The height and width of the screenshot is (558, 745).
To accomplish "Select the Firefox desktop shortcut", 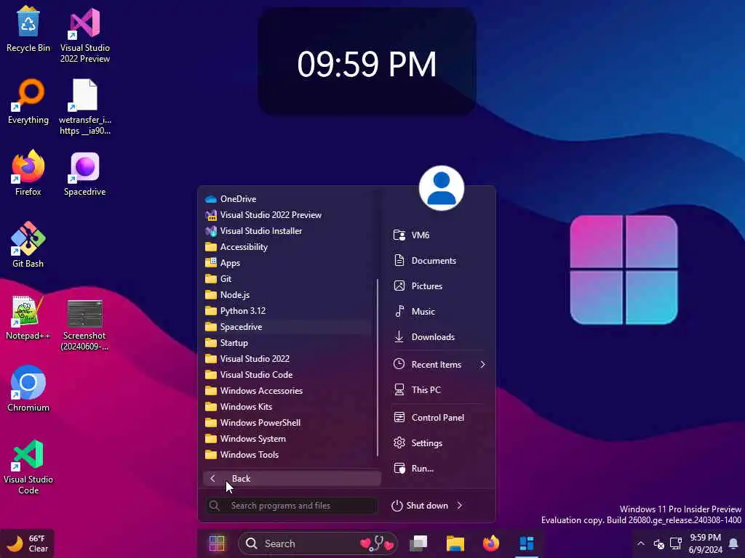I will coord(28,173).
